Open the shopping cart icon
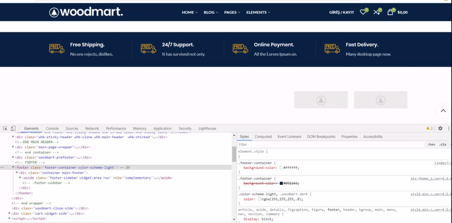The height and width of the screenshot is (223, 452). coord(390,12)
